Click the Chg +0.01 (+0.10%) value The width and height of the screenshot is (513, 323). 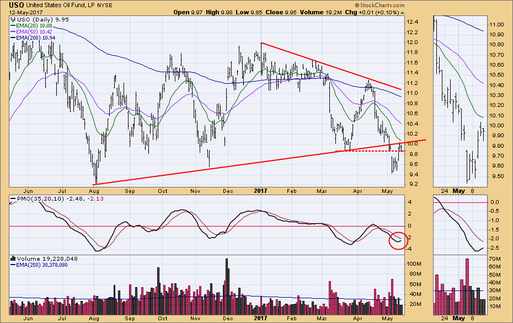[372, 13]
